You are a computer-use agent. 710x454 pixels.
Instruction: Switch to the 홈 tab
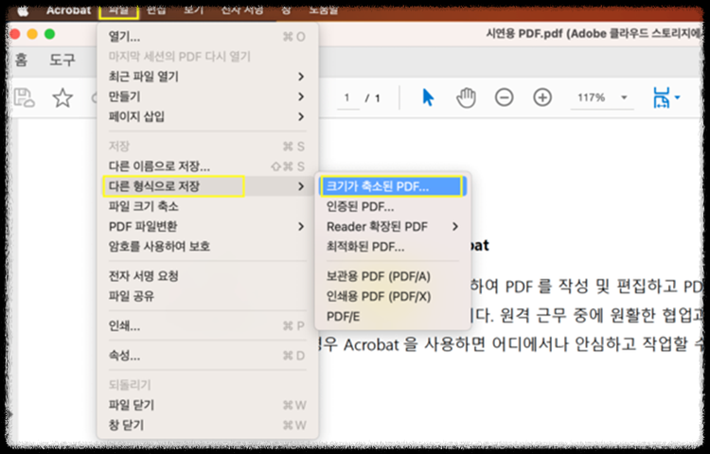21,60
